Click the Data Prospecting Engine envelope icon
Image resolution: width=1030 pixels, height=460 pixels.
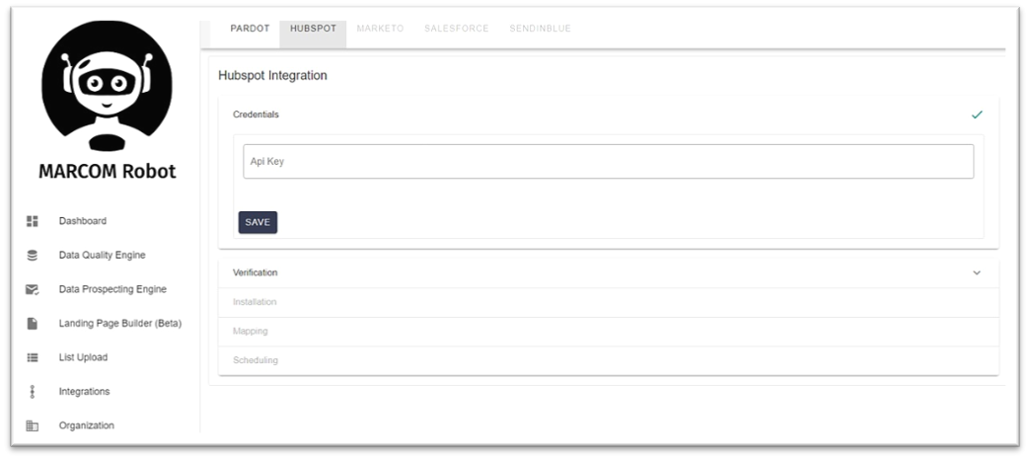click(x=33, y=289)
